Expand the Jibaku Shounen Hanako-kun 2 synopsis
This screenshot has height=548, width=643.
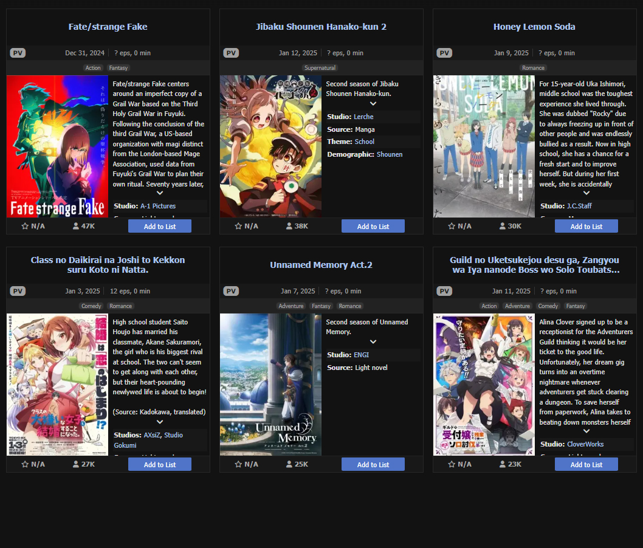373,104
